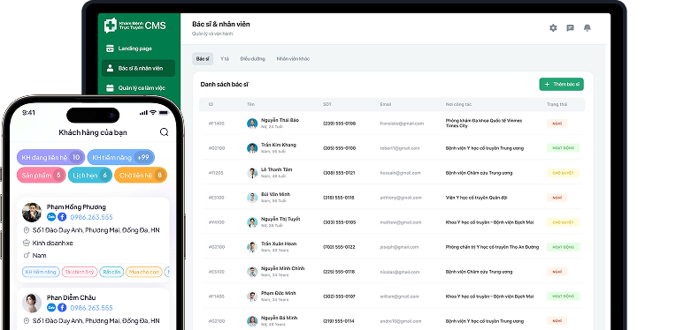Click name Phạm Đức Minh in the table
The height and width of the screenshot is (330, 691).
(278, 293)
